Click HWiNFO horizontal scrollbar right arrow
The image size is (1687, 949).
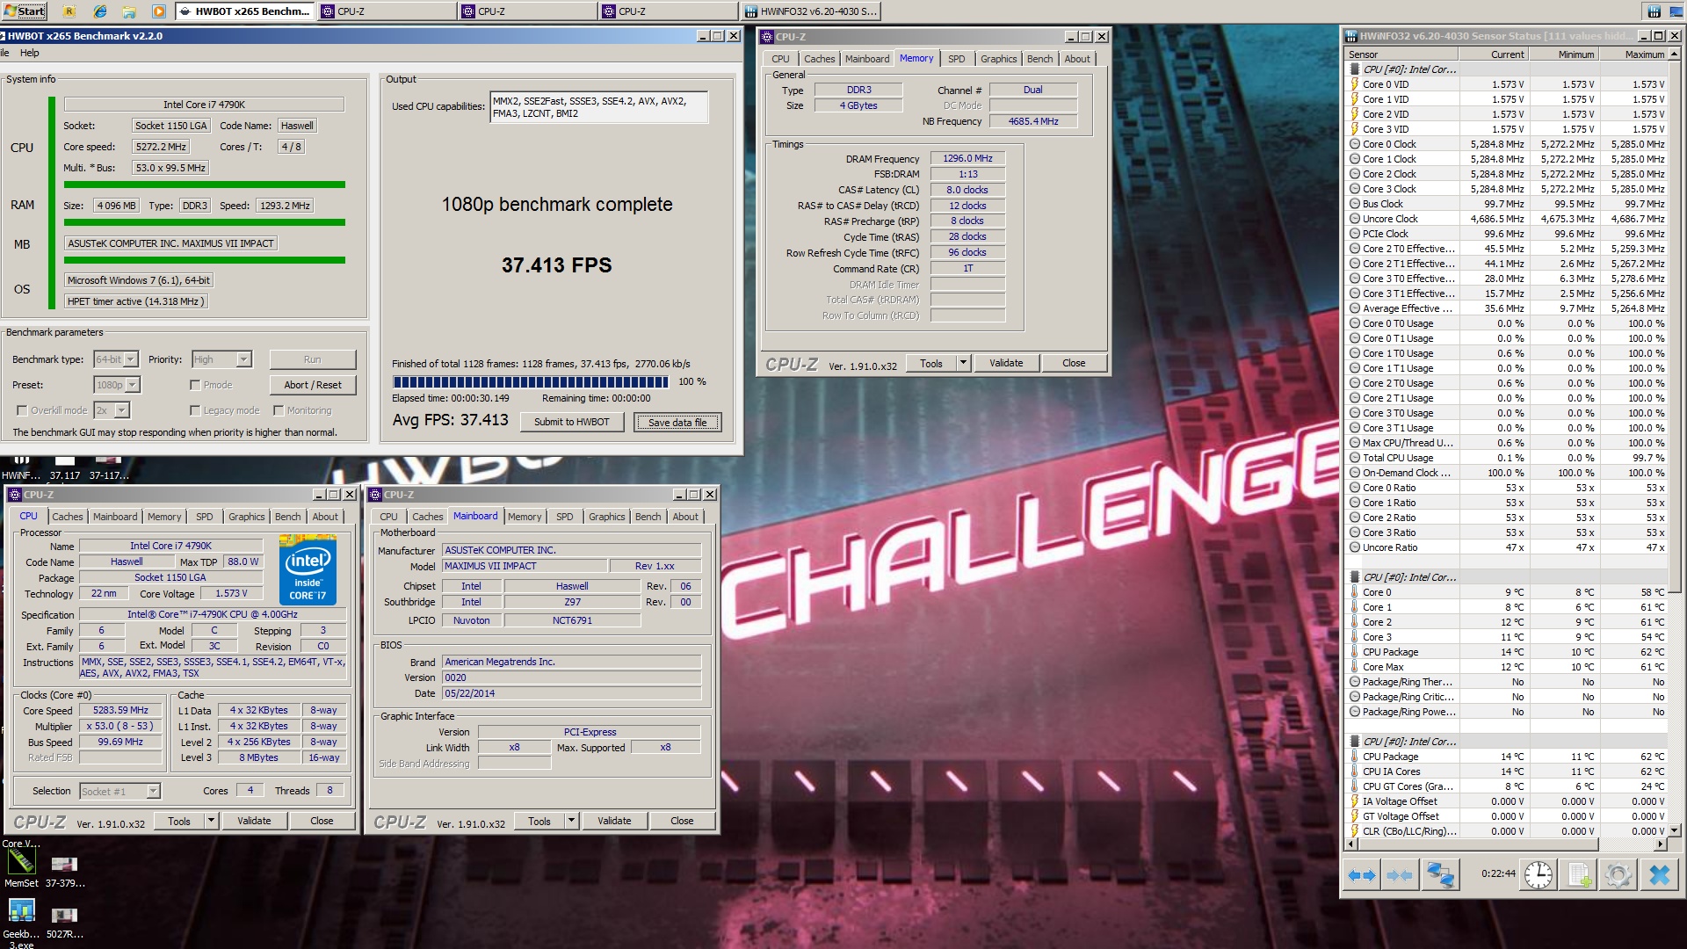pos(1661,844)
